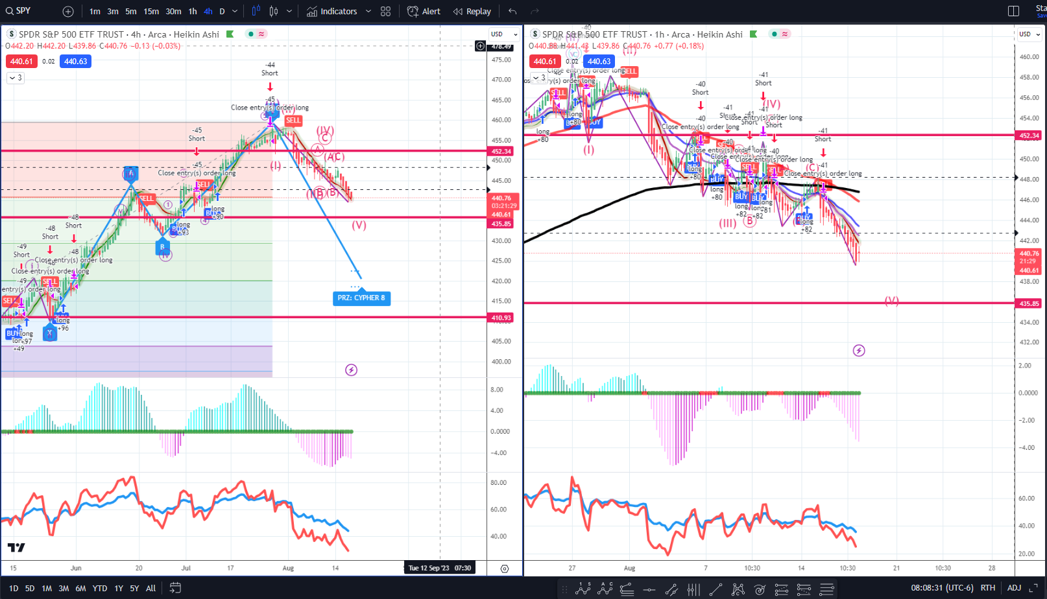The image size is (1047, 599).
Task: Click the PRZ: CYPHER 8 label
Action: click(x=361, y=298)
